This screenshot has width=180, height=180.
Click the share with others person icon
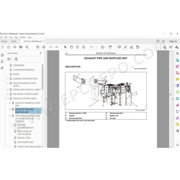(177, 47)
